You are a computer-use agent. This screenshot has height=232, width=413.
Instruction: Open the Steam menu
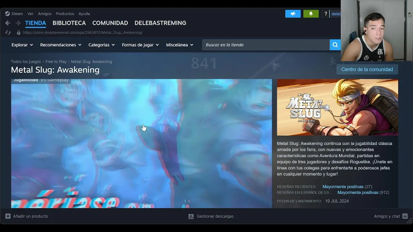tap(17, 14)
